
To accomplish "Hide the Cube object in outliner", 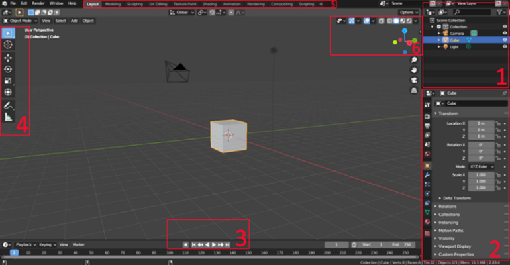I will point(505,40).
